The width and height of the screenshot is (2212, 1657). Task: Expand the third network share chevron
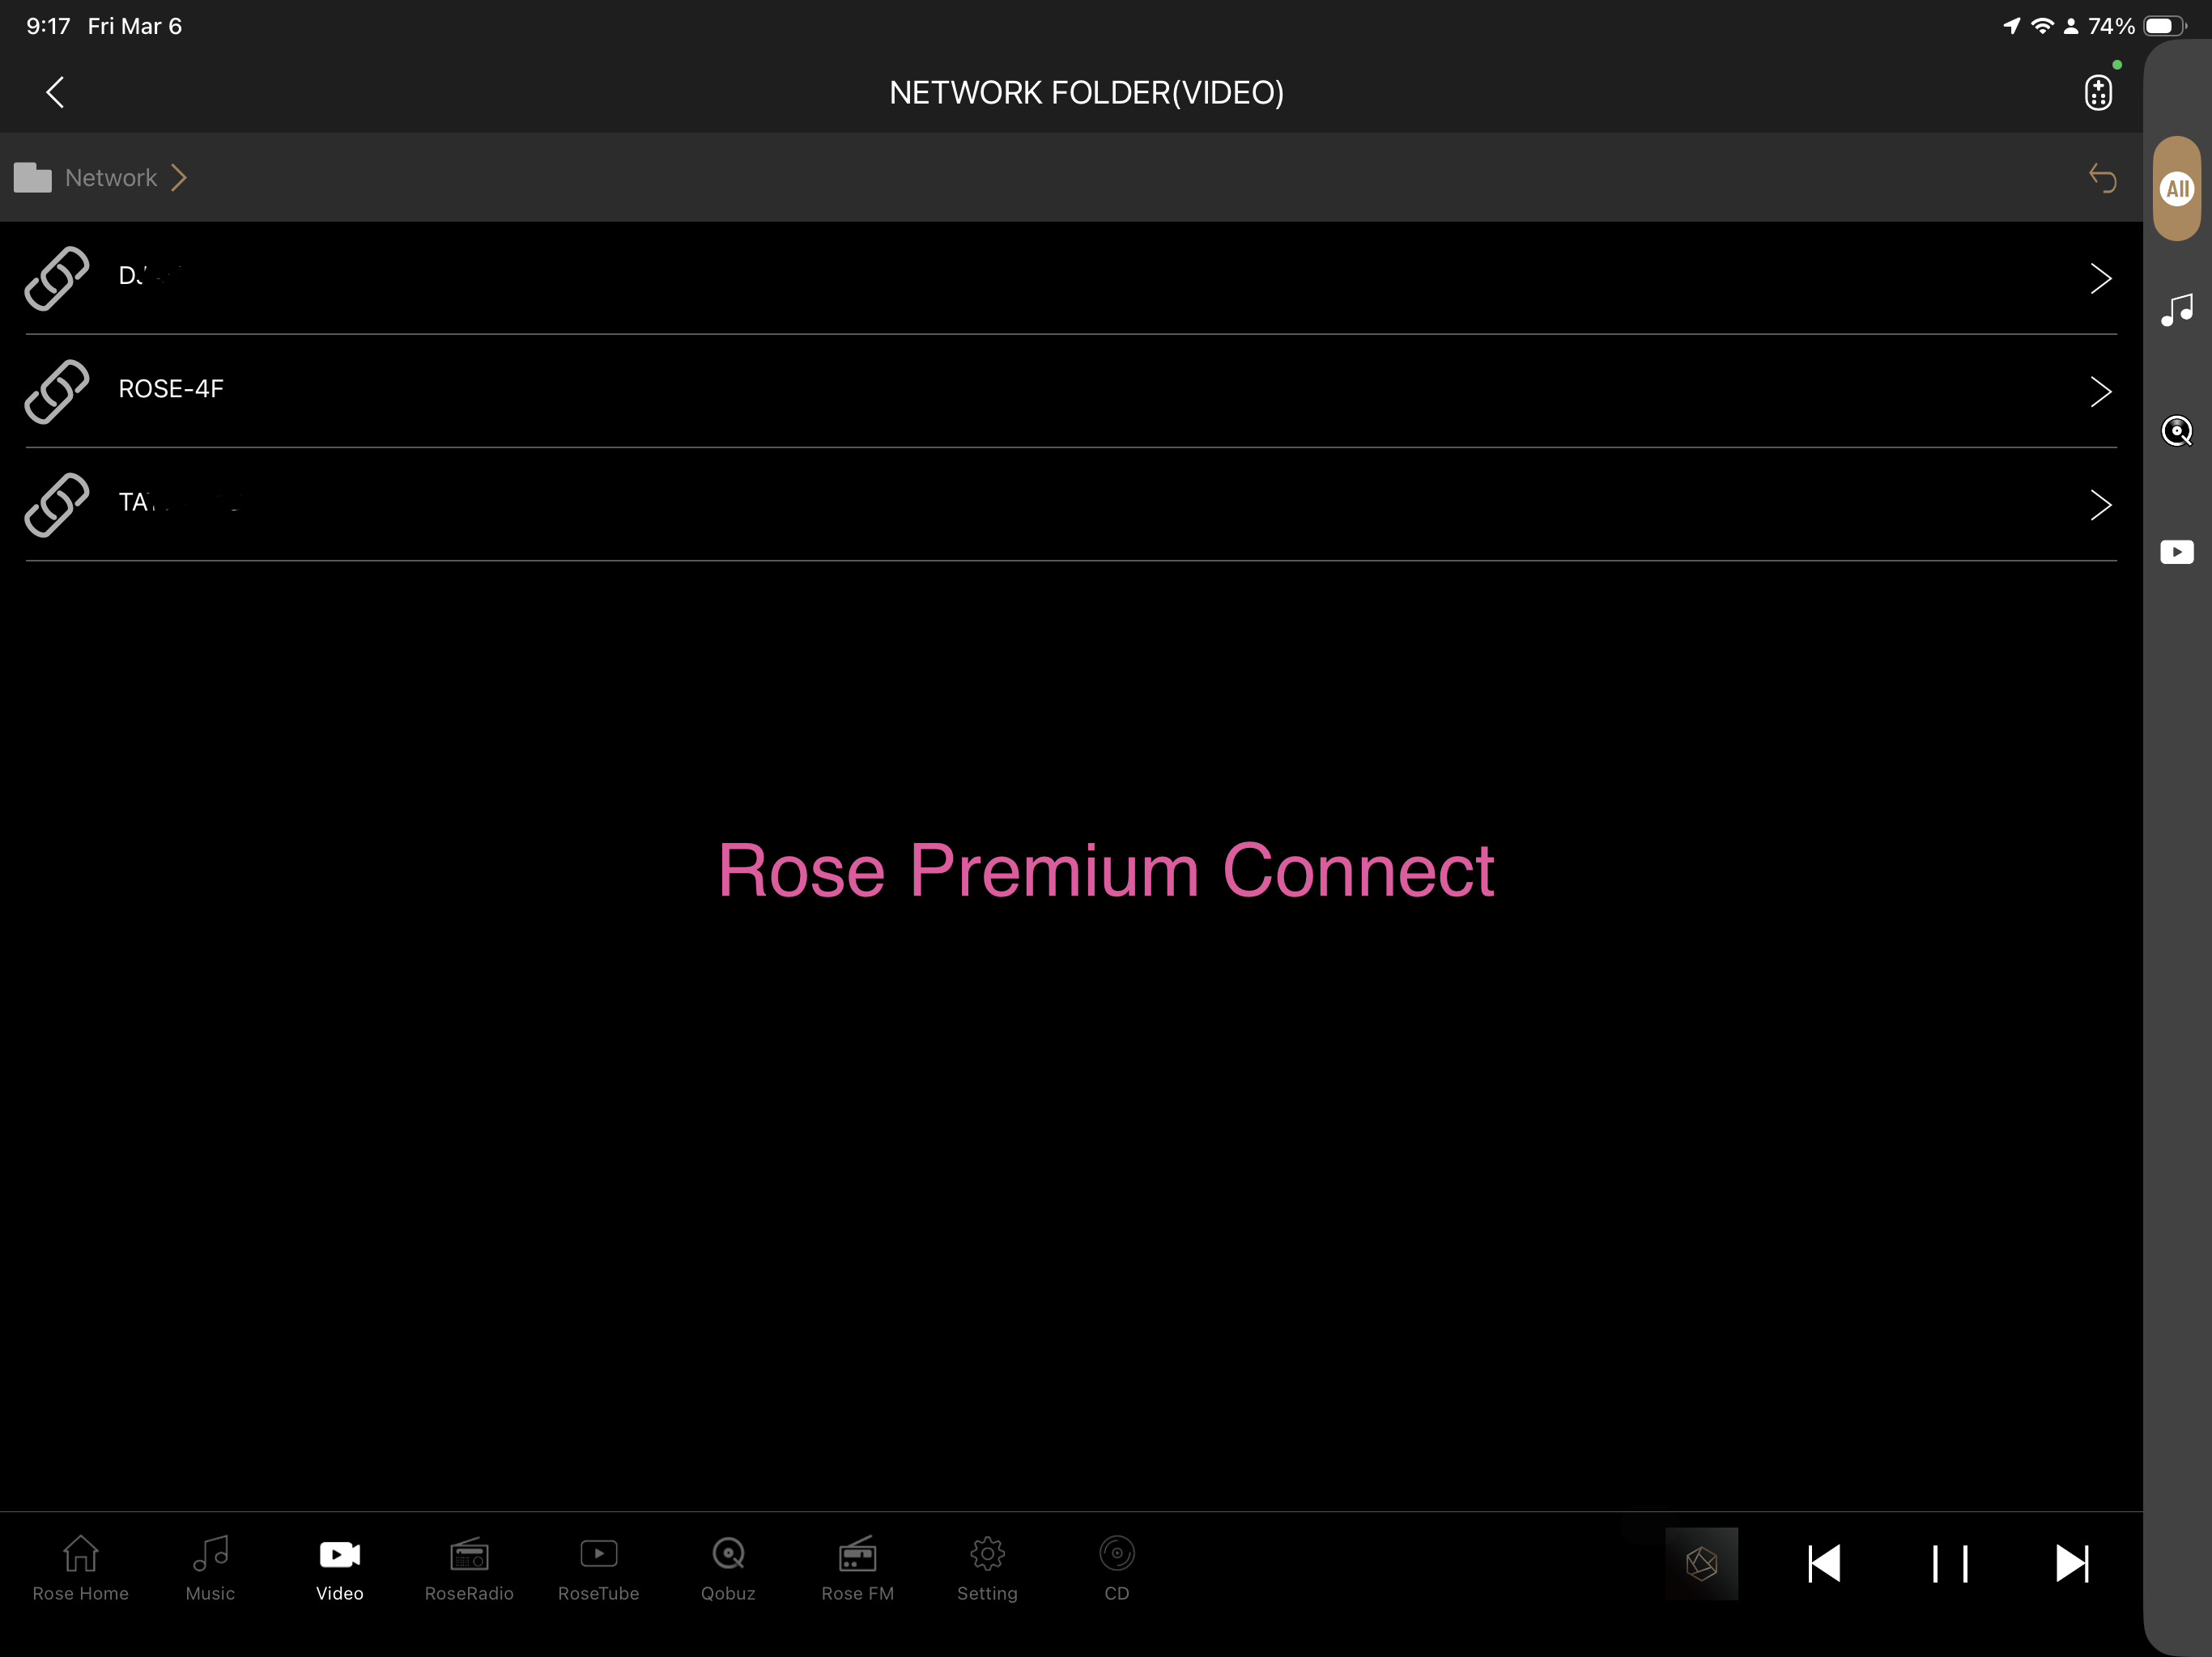(2100, 505)
